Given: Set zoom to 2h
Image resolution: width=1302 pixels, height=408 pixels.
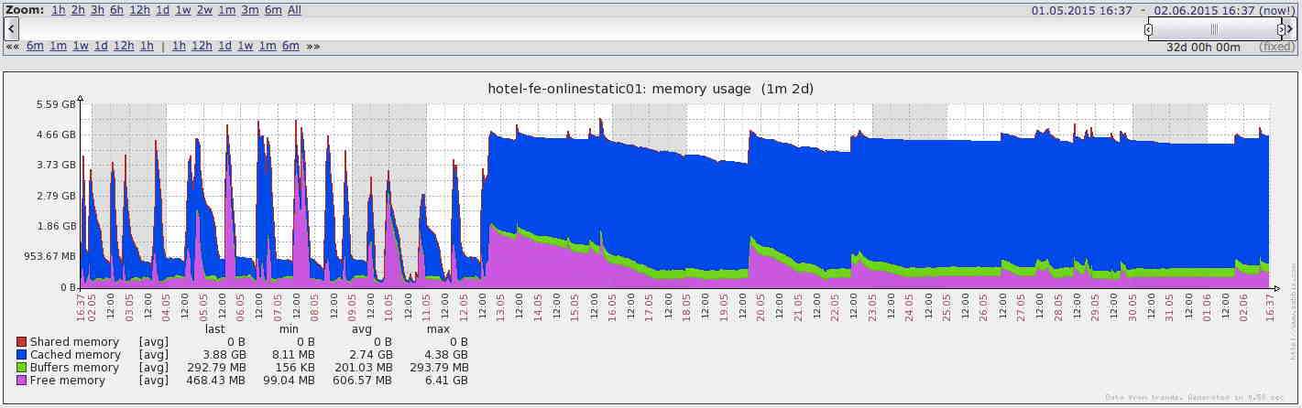Looking at the screenshot, I should 78,10.
